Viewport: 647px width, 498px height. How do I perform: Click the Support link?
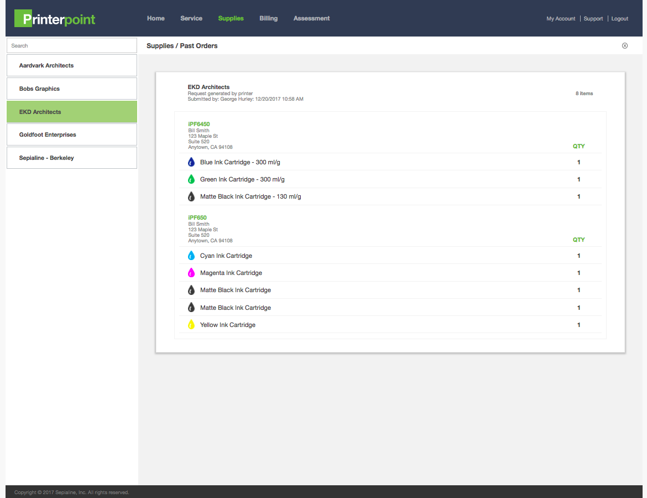[593, 19]
